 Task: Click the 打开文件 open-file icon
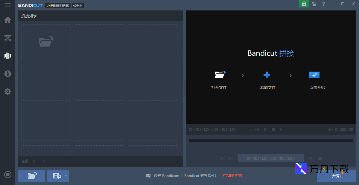(x=219, y=75)
